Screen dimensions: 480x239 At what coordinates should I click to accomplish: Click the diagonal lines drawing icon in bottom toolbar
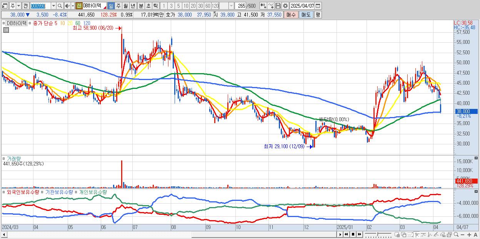pyautogui.click(x=436, y=234)
